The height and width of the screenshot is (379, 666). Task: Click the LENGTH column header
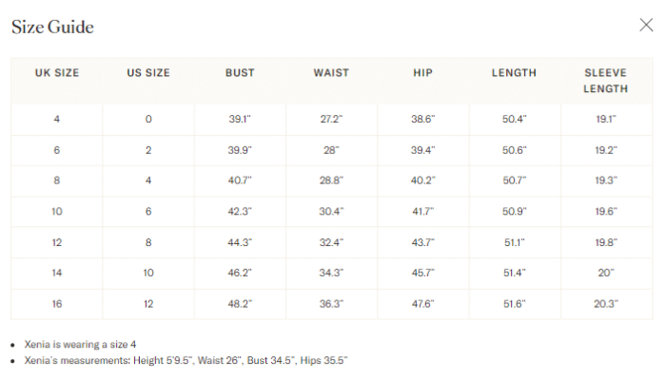515,73
